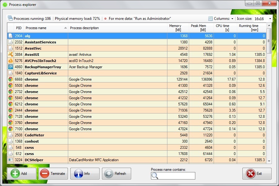Screen dimensions: 279x186
Task: Click the scrollbar down arrow
Action: click(269, 161)
